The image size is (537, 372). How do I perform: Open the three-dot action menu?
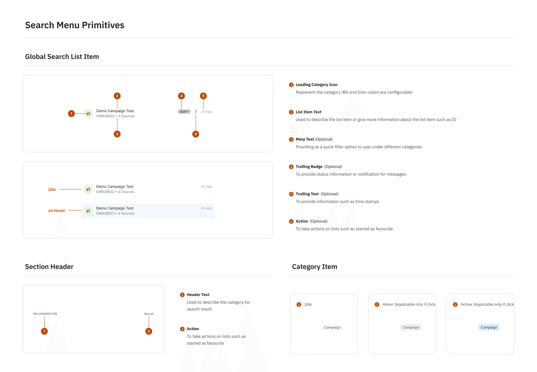tap(196, 112)
